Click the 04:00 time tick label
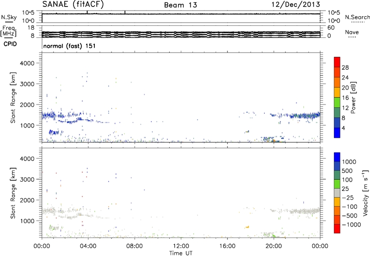The width and height of the screenshot is (370, 256). (x=88, y=246)
